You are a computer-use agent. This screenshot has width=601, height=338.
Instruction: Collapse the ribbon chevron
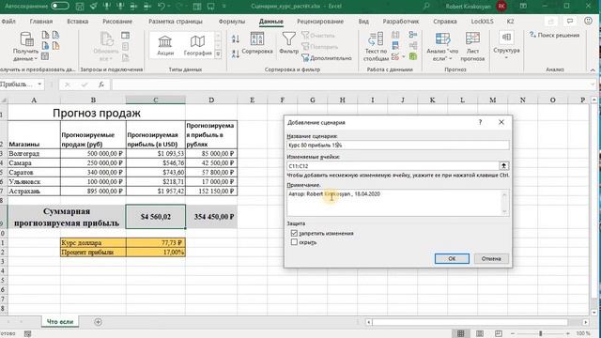[x=593, y=69]
